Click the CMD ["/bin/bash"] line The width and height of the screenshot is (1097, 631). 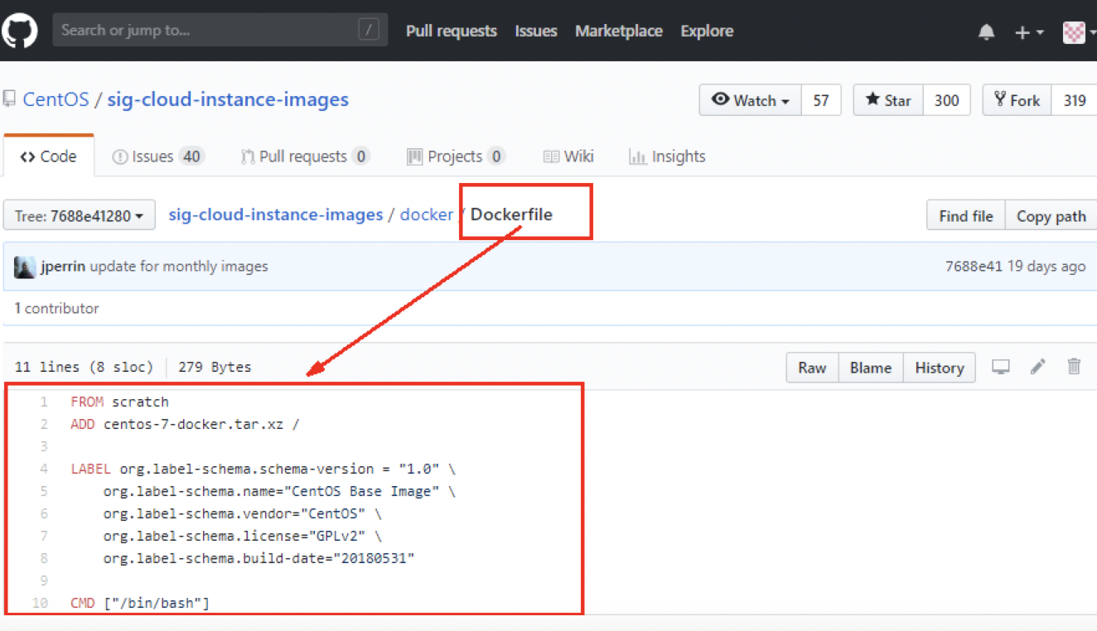(140, 603)
